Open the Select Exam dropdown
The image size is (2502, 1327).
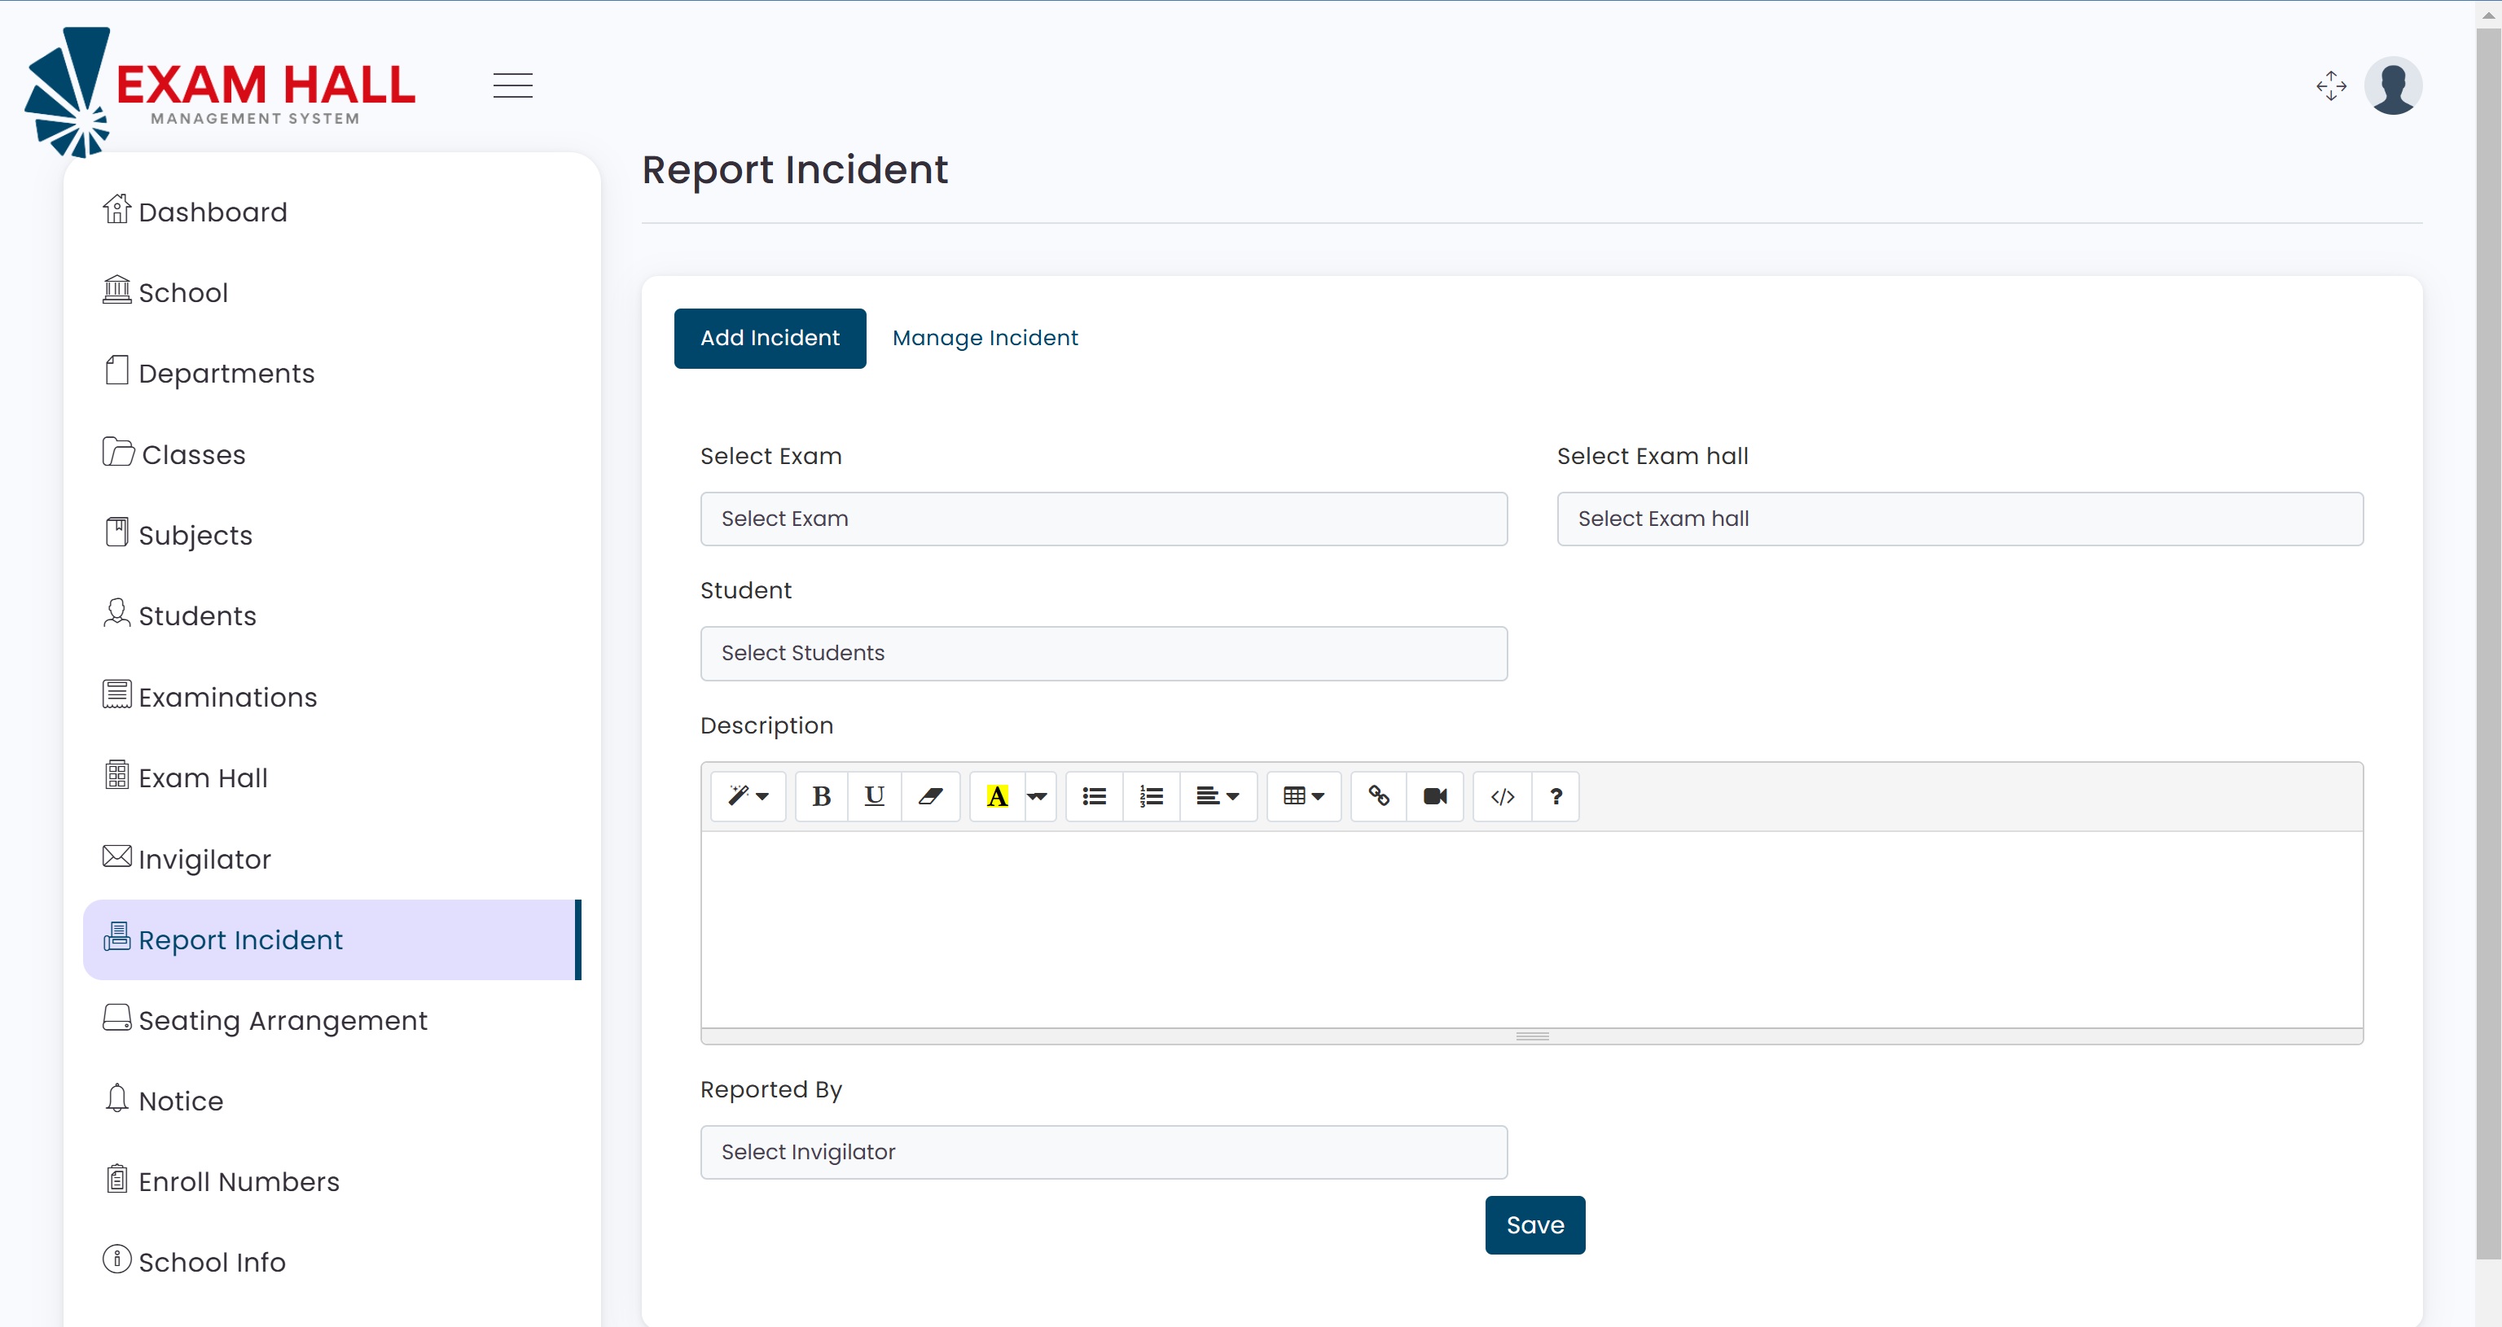coord(1103,519)
